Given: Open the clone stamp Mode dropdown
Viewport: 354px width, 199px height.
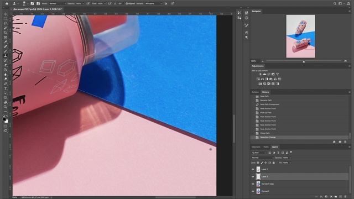Looking at the screenshot, I should coord(58,4).
